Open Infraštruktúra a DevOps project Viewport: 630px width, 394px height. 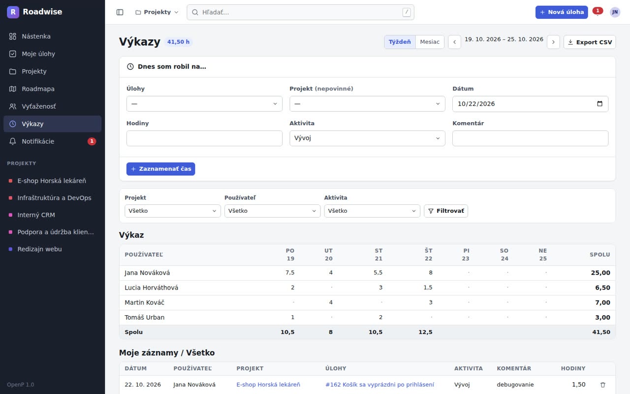click(x=52, y=198)
